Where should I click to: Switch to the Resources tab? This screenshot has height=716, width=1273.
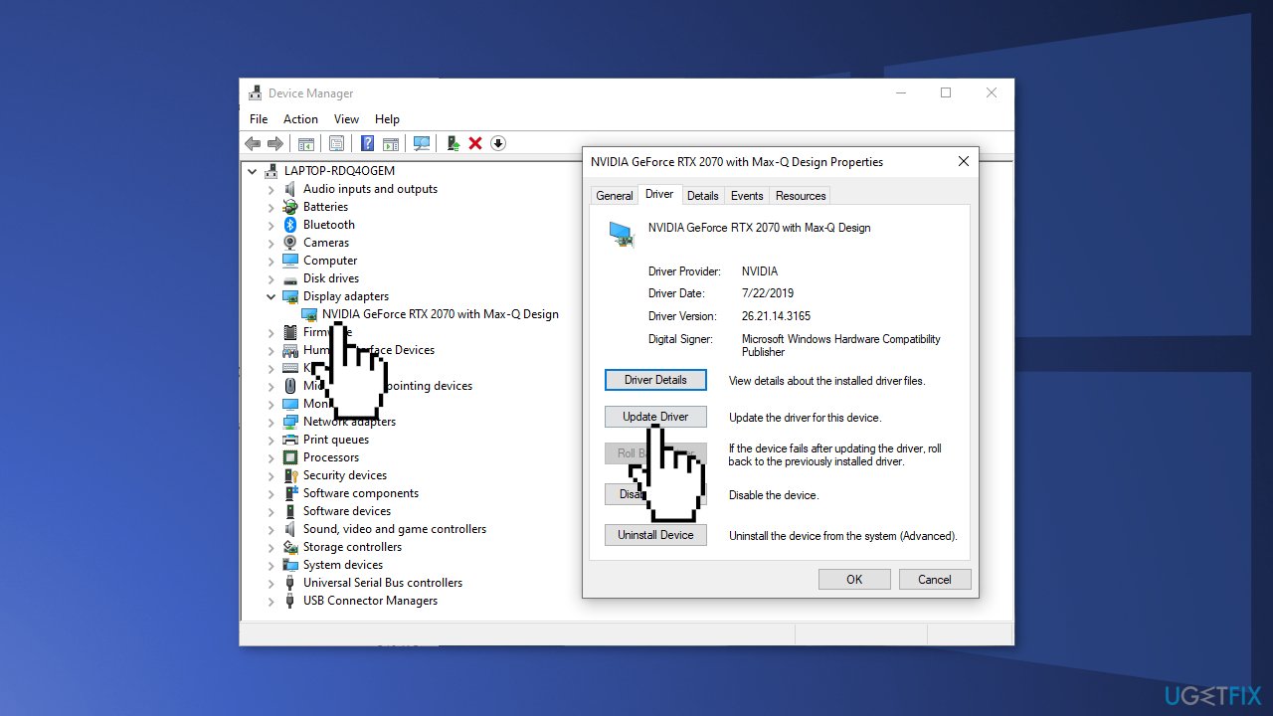pyautogui.click(x=800, y=195)
